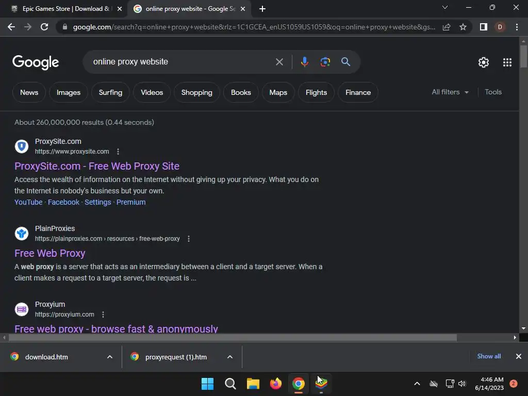Open All filters dropdown
This screenshot has height=396, width=528.
pos(450,92)
